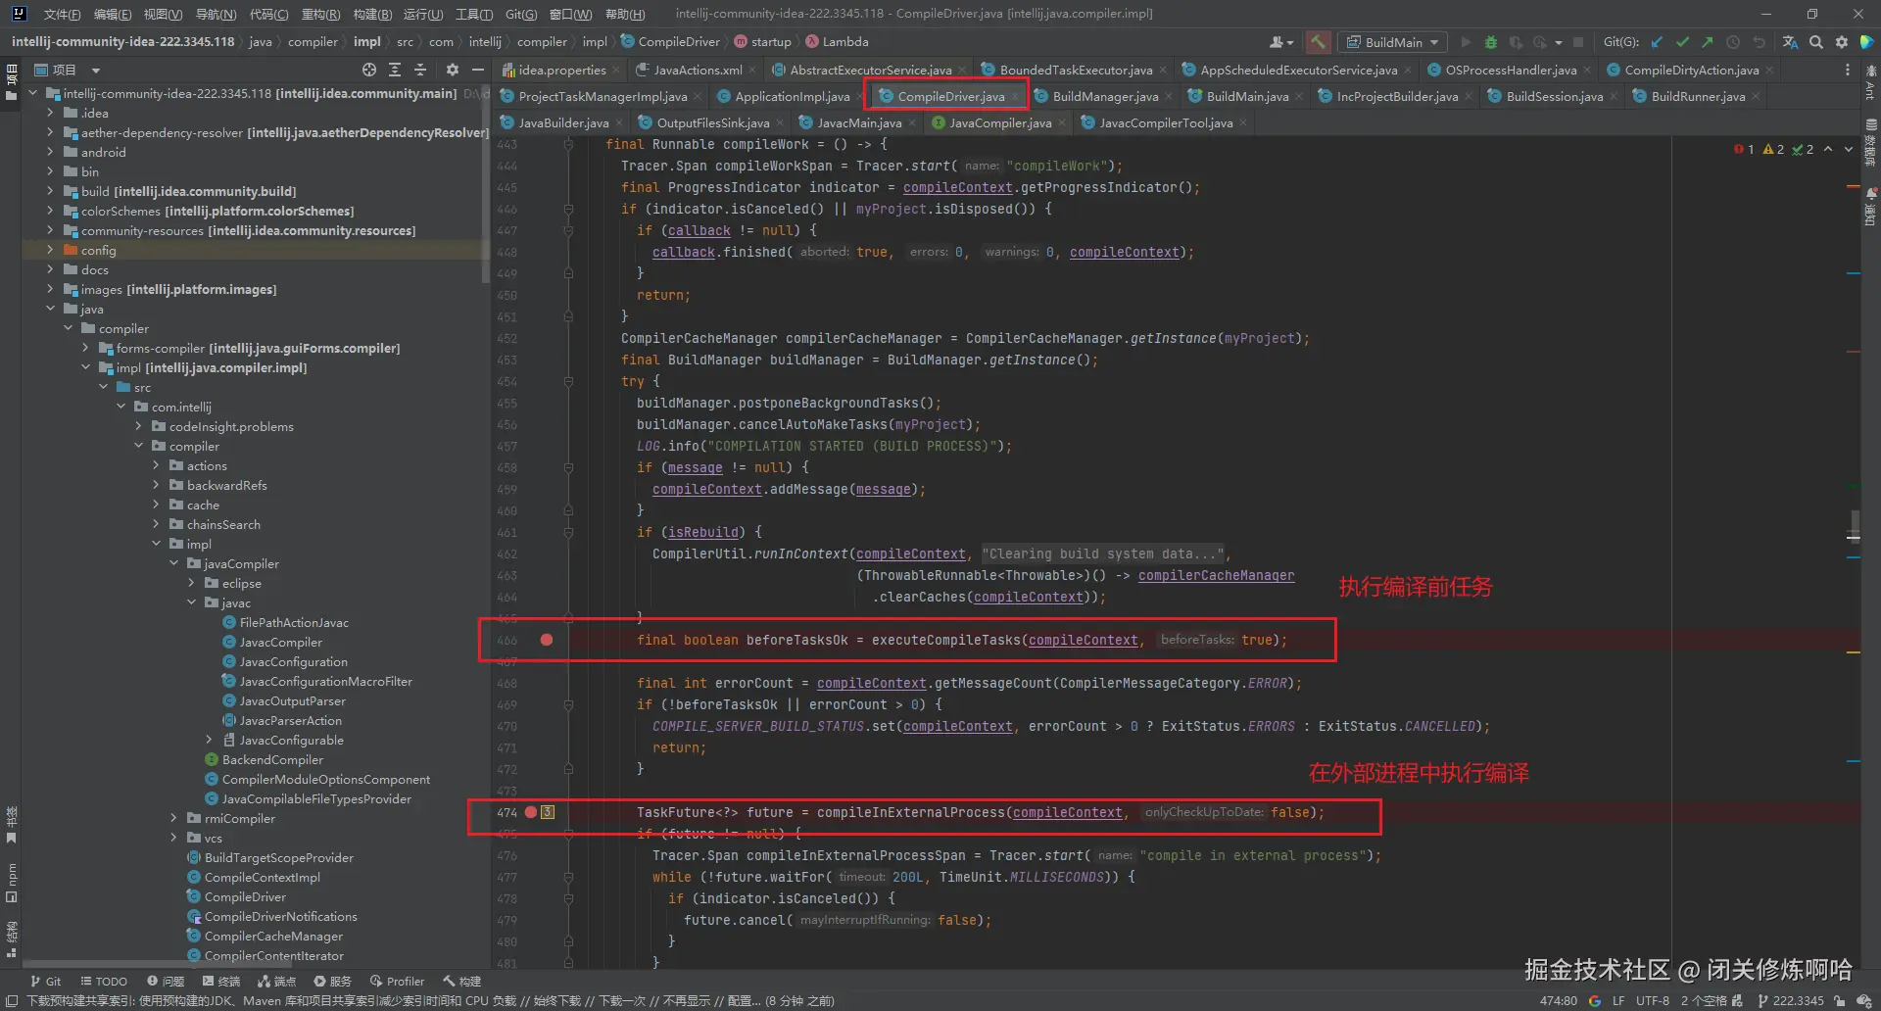This screenshot has height=1011, width=1881.
Task: Click the Git push arrow icon
Action: point(1708,42)
